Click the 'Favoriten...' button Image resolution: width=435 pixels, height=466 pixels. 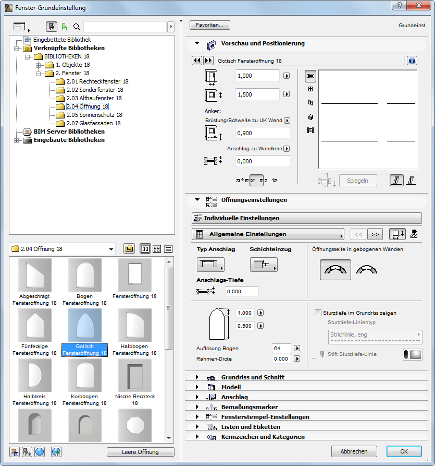210,25
